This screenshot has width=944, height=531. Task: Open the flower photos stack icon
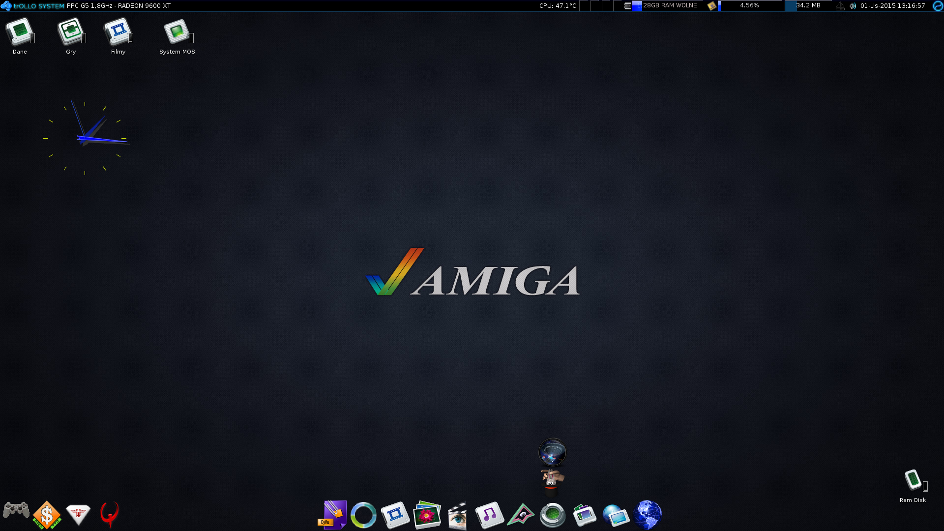[x=427, y=515]
